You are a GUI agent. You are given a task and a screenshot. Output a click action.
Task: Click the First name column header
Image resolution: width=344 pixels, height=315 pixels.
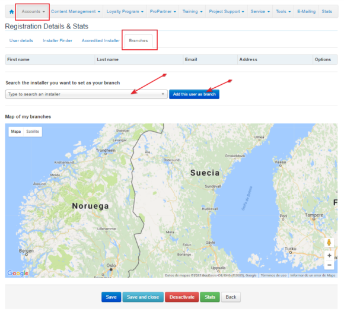(x=50, y=59)
